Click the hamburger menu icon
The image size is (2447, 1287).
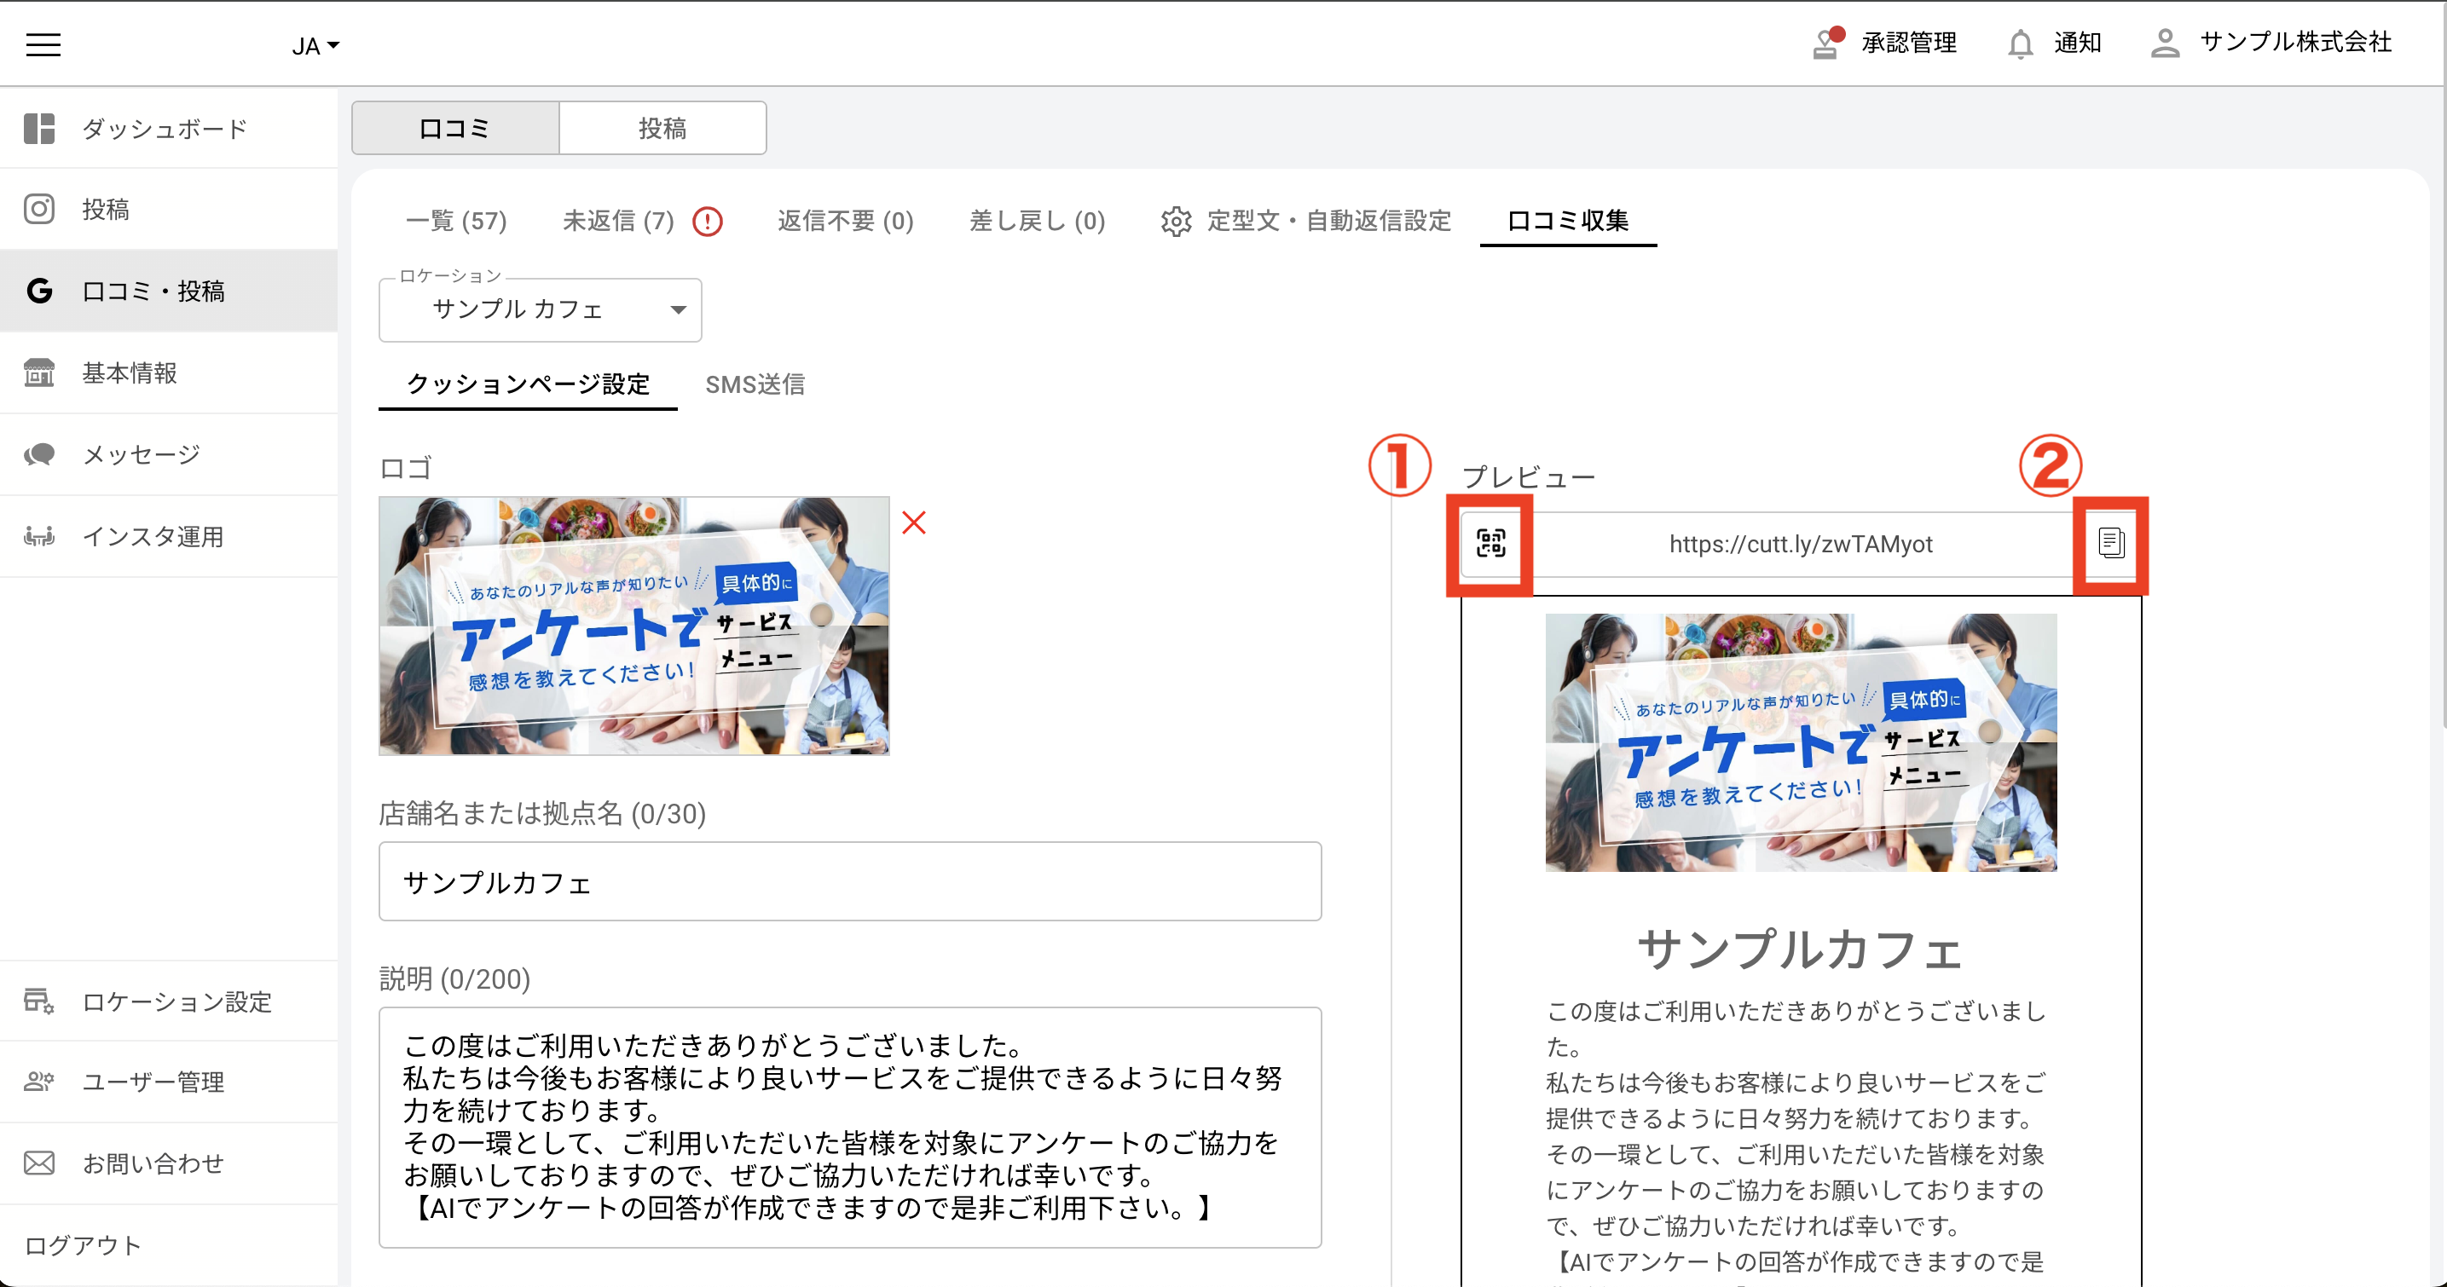pos(42,43)
